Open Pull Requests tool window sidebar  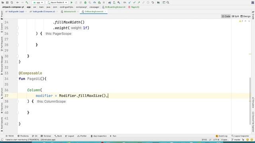click(x=2, y=44)
